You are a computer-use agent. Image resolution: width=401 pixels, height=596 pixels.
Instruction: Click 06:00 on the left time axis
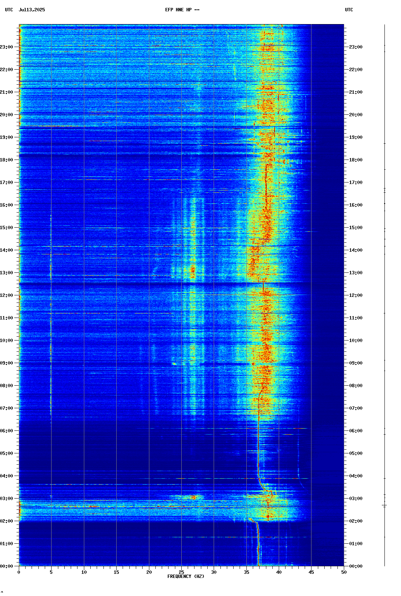click(7, 431)
